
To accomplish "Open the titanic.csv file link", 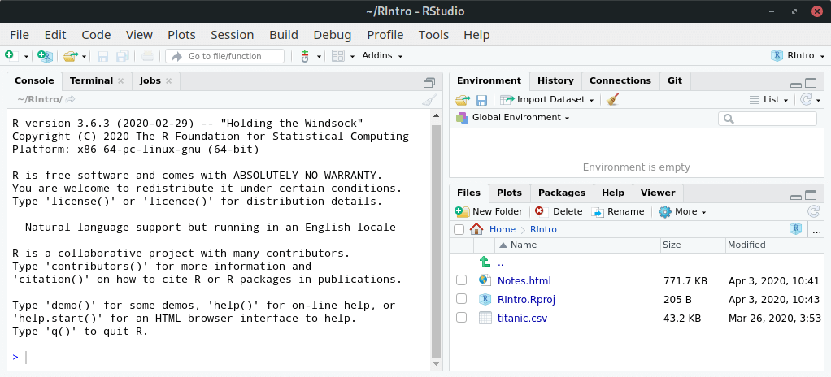I will tap(522, 318).
